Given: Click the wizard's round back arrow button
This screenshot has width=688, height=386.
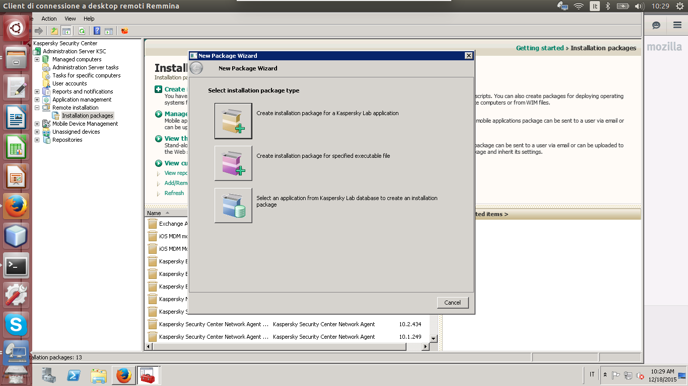Looking at the screenshot, I should (x=196, y=68).
